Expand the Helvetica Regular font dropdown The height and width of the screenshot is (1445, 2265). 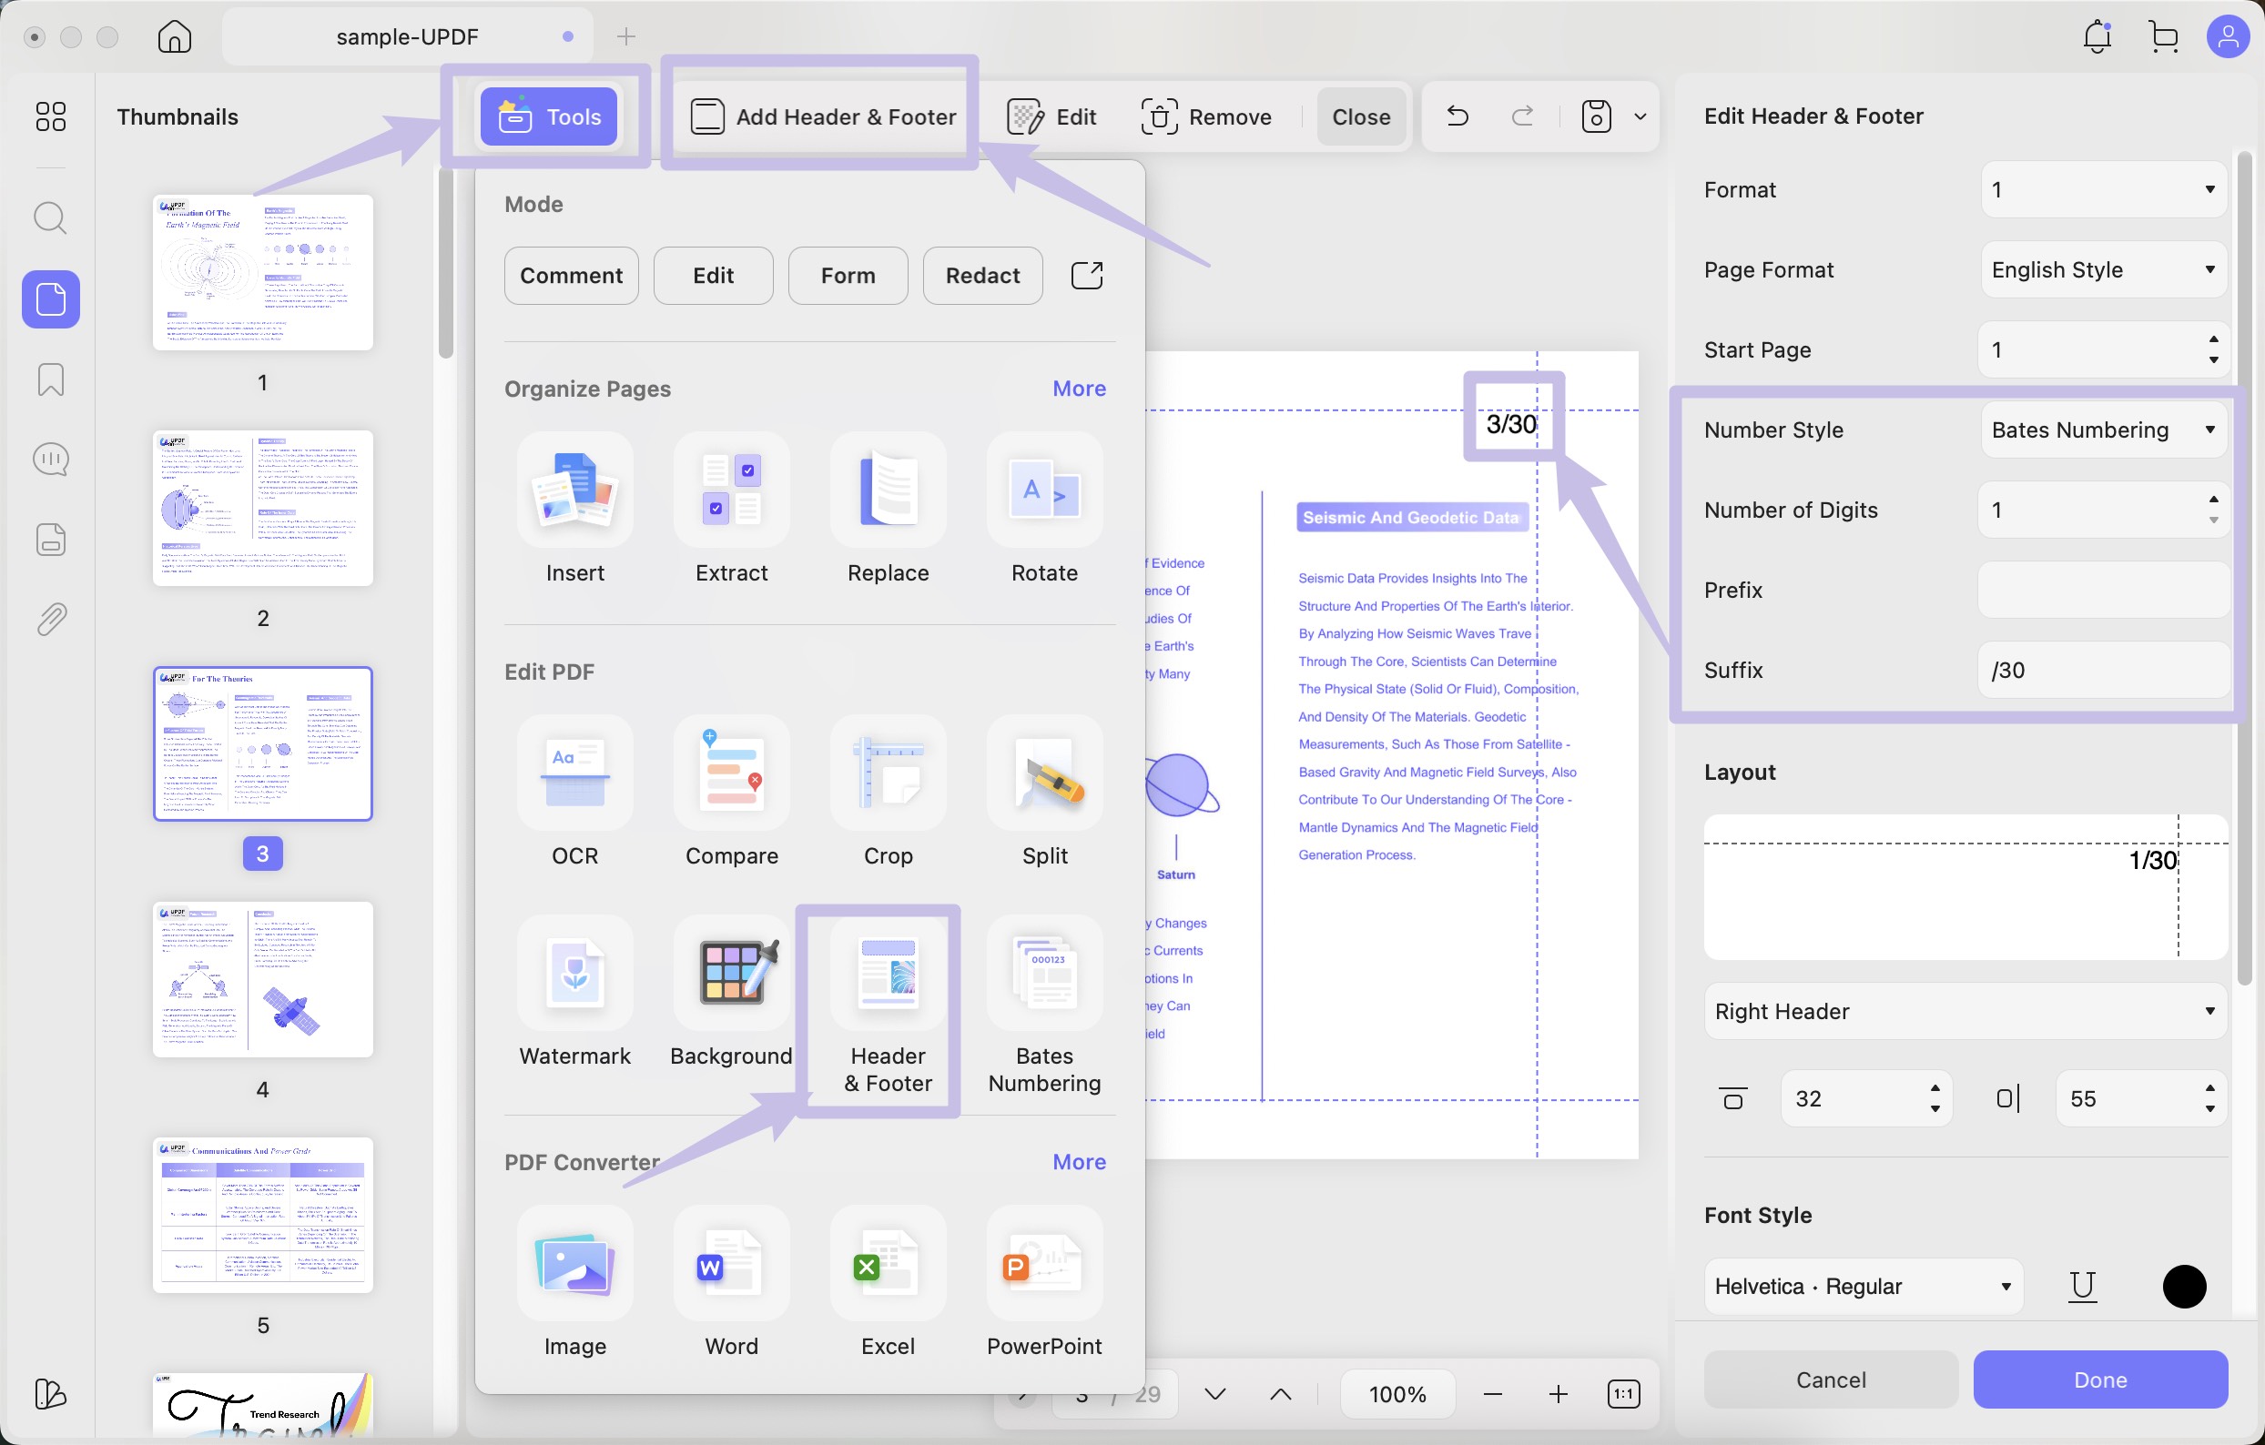pyautogui.click(x=1861, y=1286)
